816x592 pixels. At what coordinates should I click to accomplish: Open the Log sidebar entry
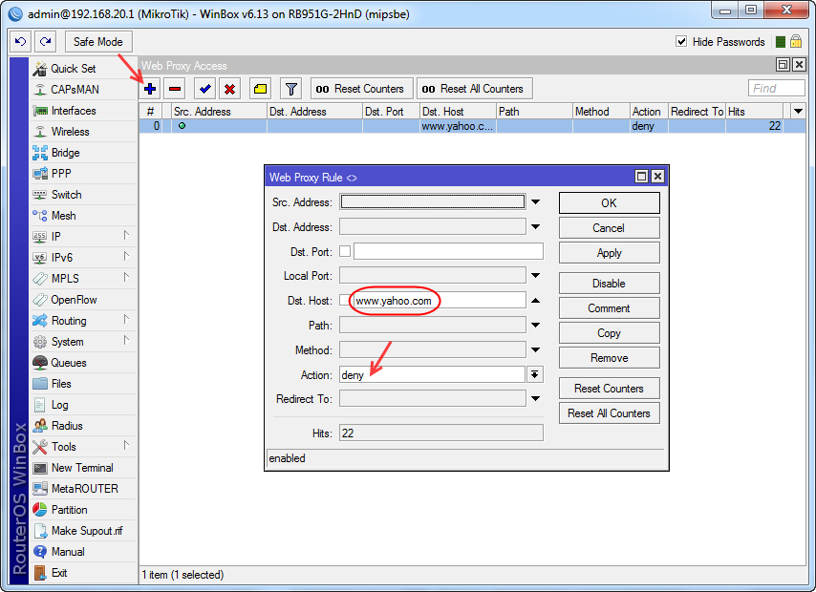pos(59,405)
